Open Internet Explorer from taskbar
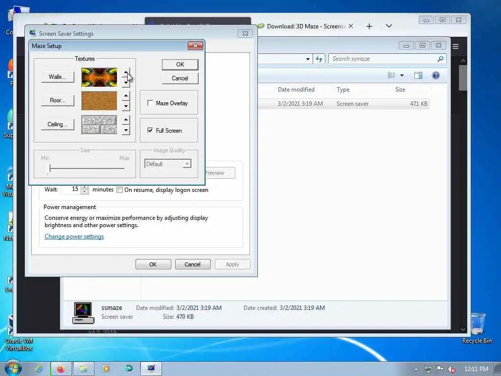 coord(39,369)
